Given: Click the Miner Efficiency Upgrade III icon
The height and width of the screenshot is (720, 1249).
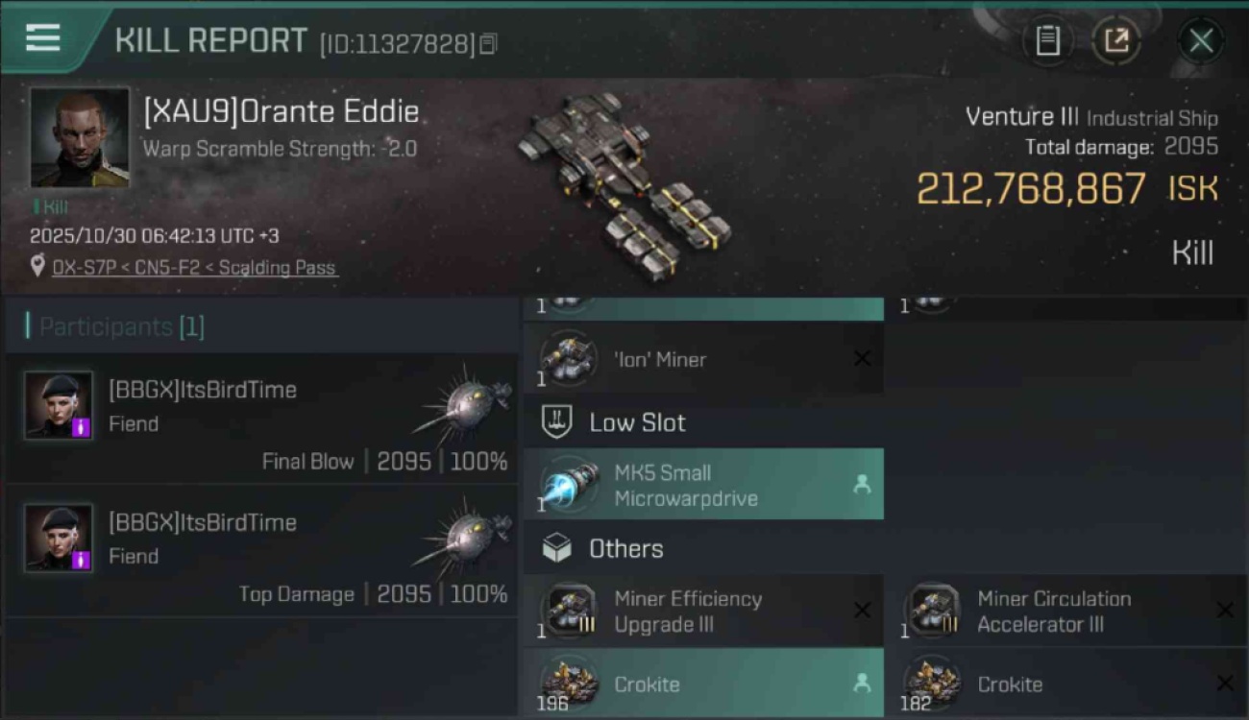Looking at the screenshot, I should coord(568,612).
